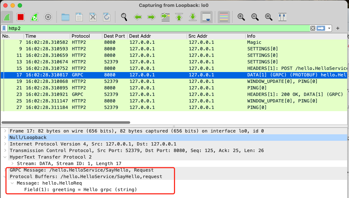Select packet 25 WINDOW_UPDATE row

(174, 101)
